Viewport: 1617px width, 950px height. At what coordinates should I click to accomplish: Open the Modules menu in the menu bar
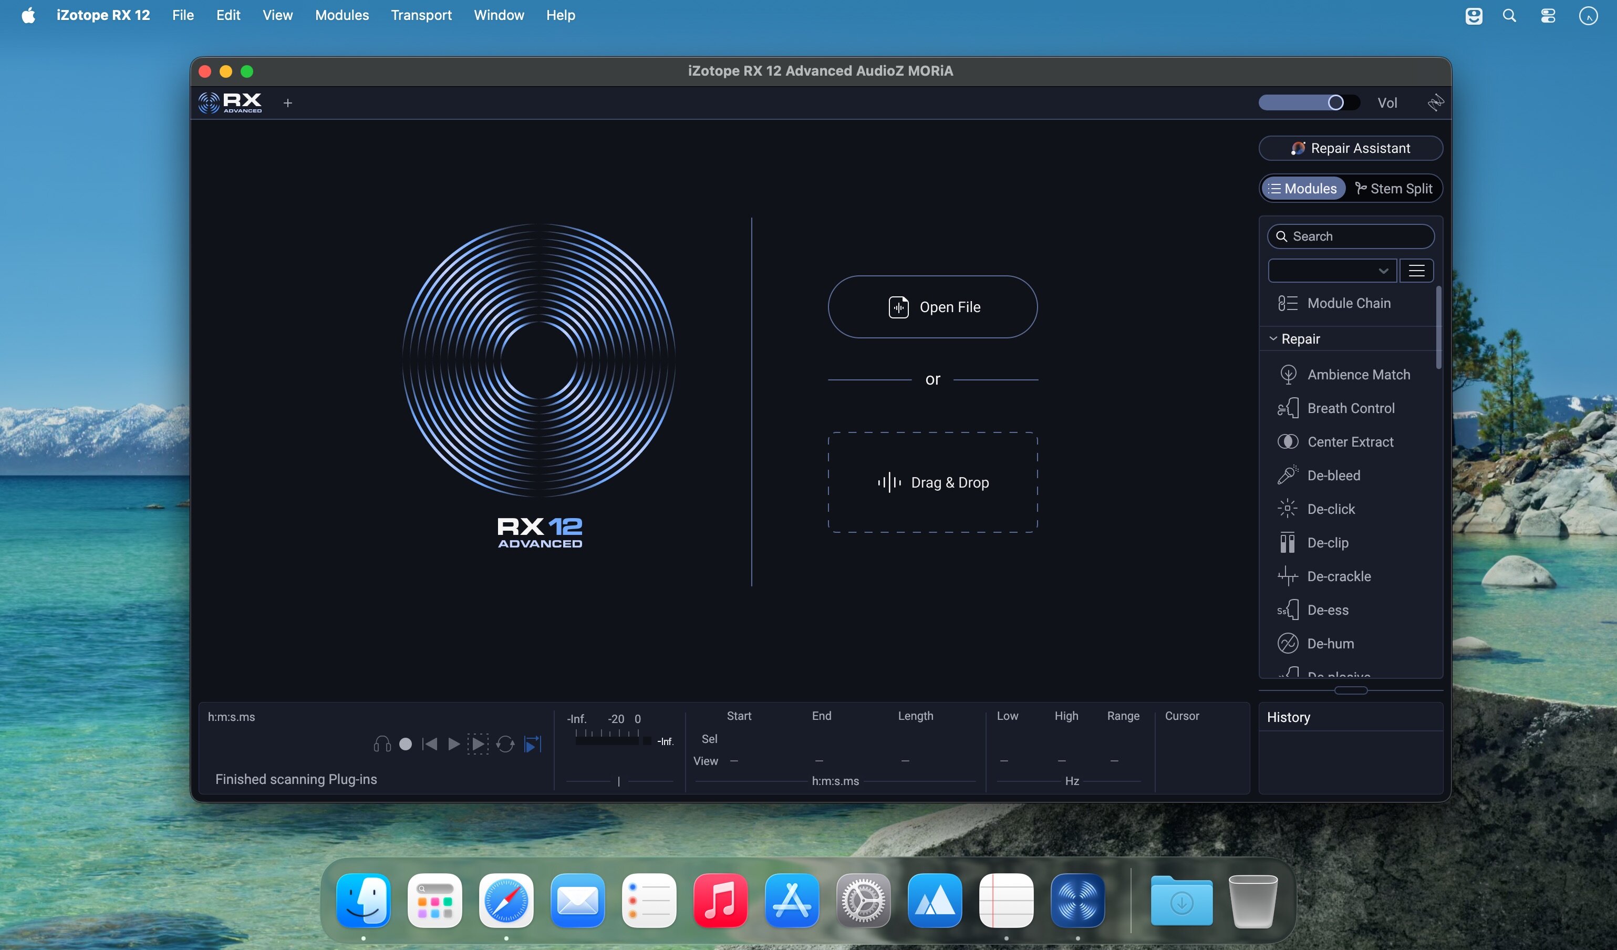coord(342,15)
